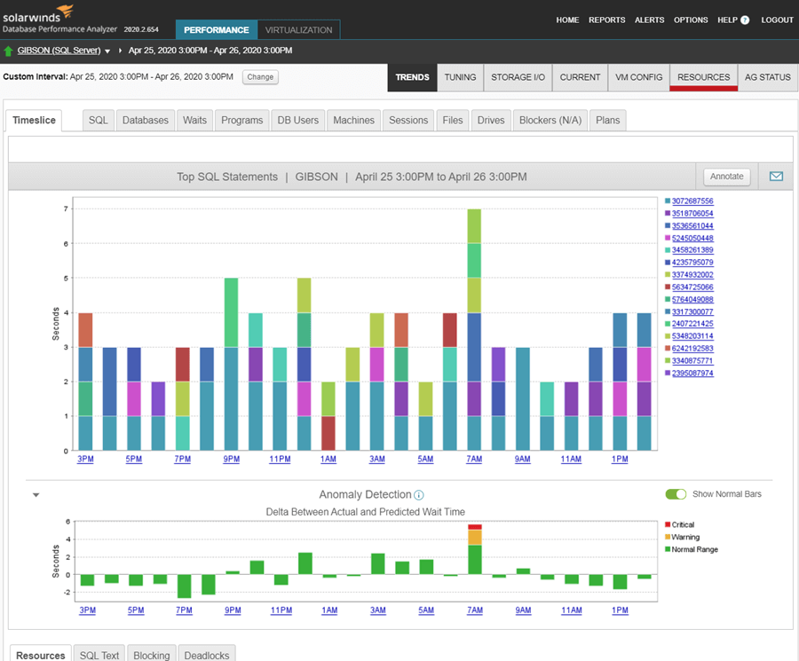Image resolution: width=799 pixels, height=661 pixels.
Task: Switch to the PERFORMANCE tab
Action: click(x=217, y=30)
